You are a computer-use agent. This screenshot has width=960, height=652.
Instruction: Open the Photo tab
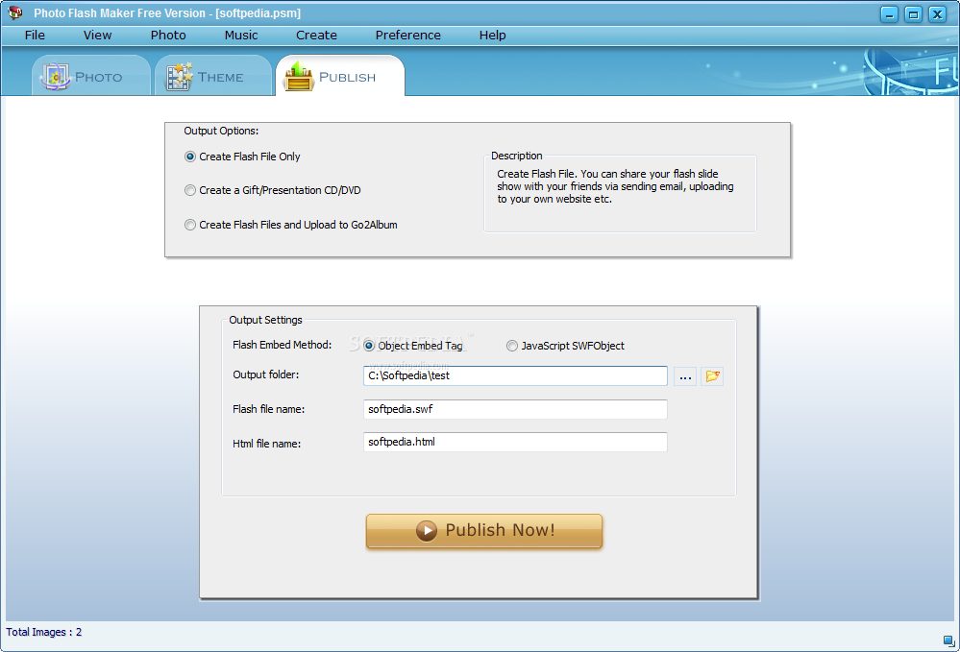tap(90, 77)
